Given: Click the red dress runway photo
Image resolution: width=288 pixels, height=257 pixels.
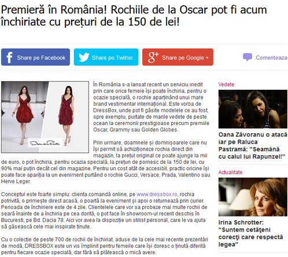Looking at the screenshot, I should pos(45,117).
